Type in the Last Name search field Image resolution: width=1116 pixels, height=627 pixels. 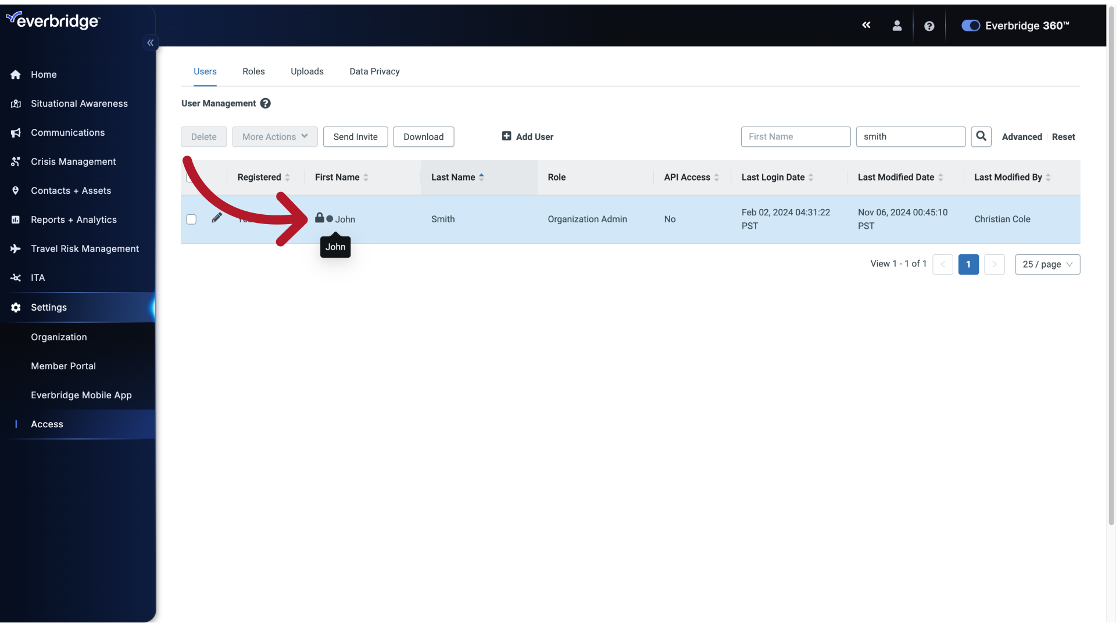coord(911,136)
